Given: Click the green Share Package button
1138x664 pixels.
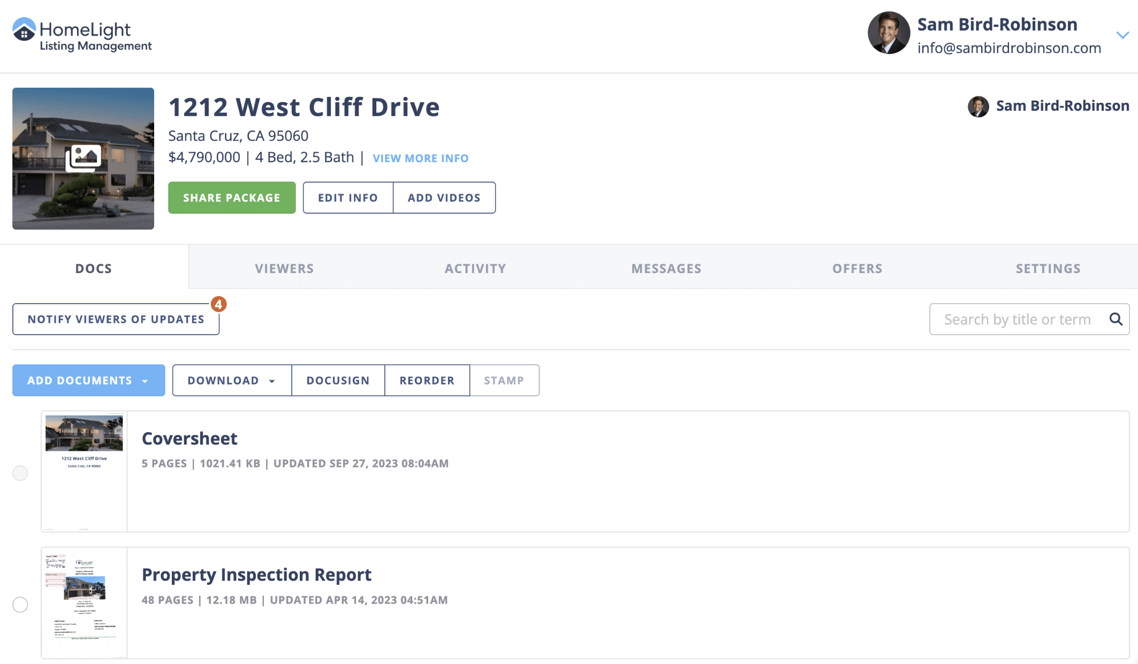Looking at the screenshot, I should 232,198.
